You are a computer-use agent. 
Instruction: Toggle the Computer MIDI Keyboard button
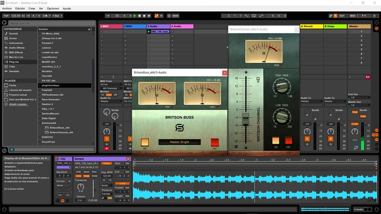tap(335, 16)
